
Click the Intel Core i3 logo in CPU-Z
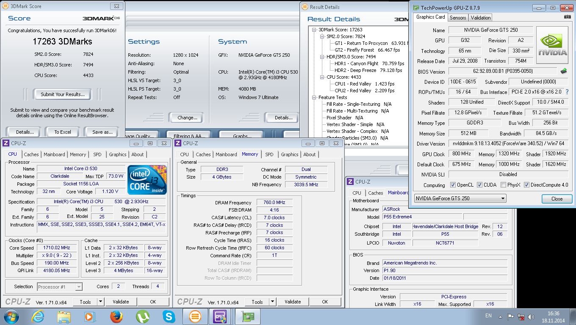147,179
